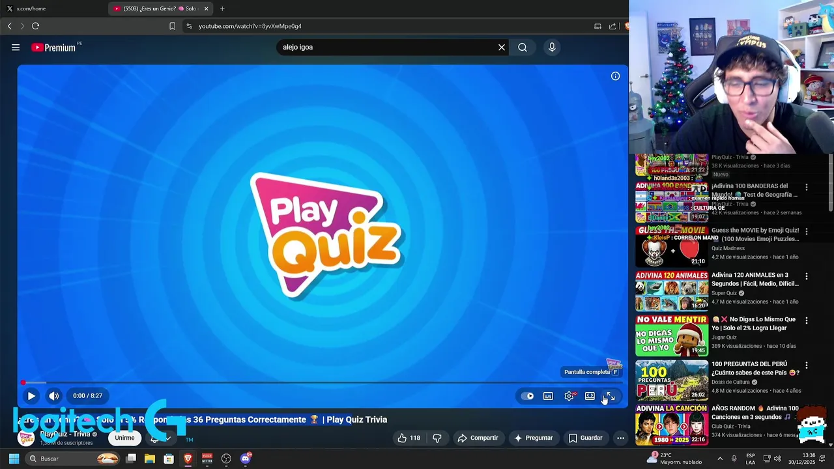834x469 pixels.
Task: Start voice search with microphone icon
Action: [x=552, y=47]
